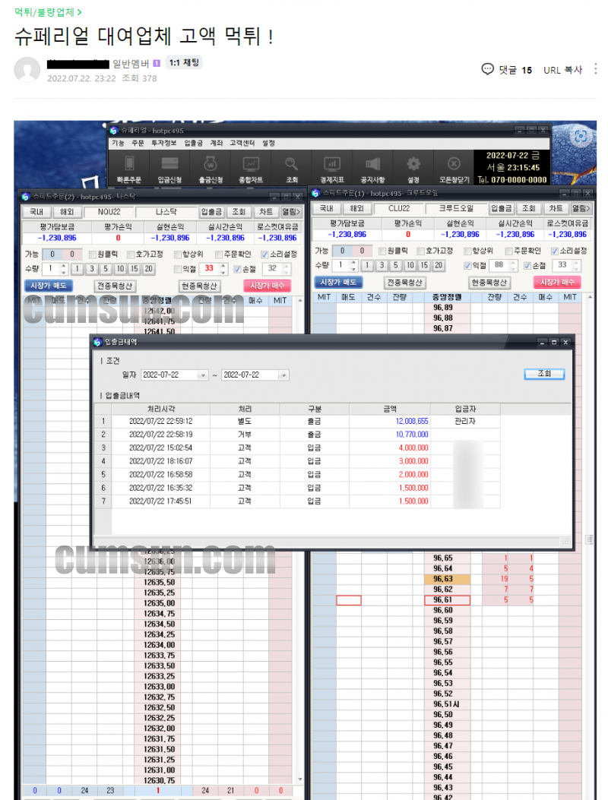Copy the post URL via URL 복사

coord(563,70)
